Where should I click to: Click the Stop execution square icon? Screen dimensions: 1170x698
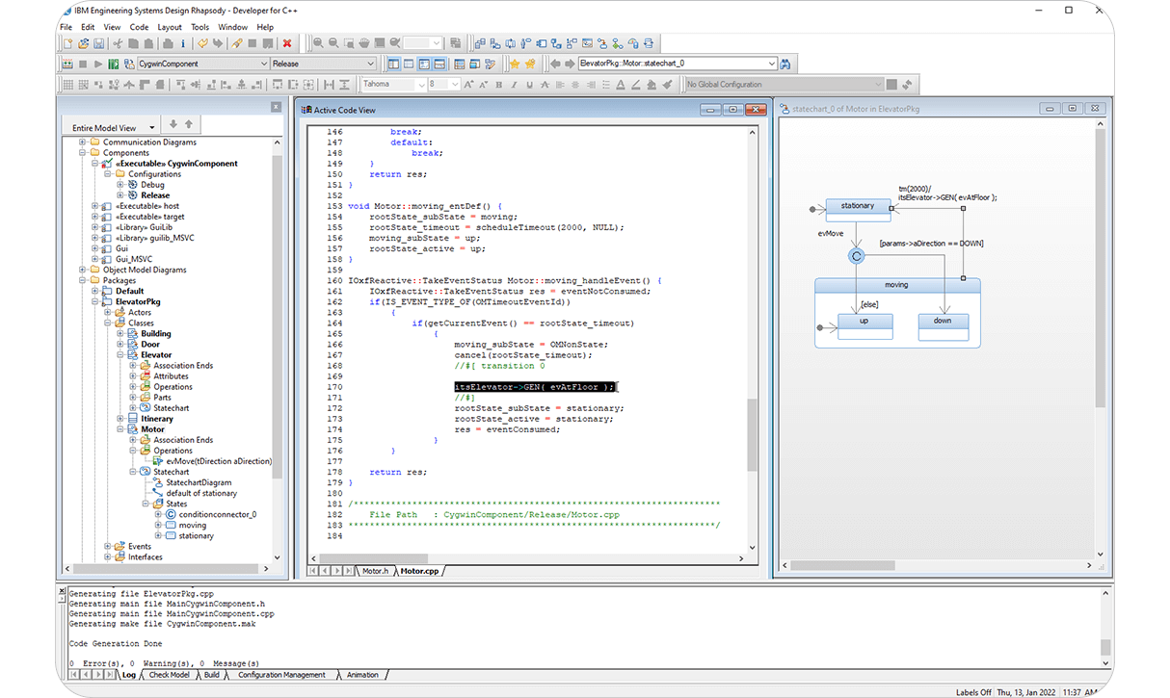(83, 64)
